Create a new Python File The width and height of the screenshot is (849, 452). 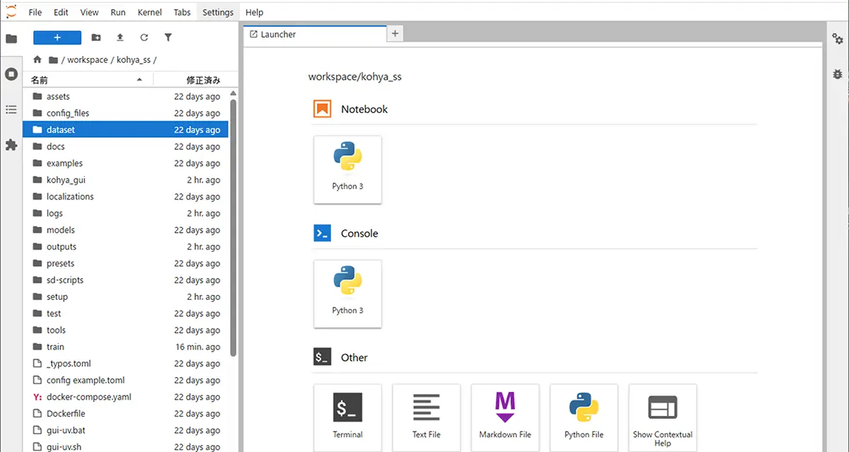[584, 417]
